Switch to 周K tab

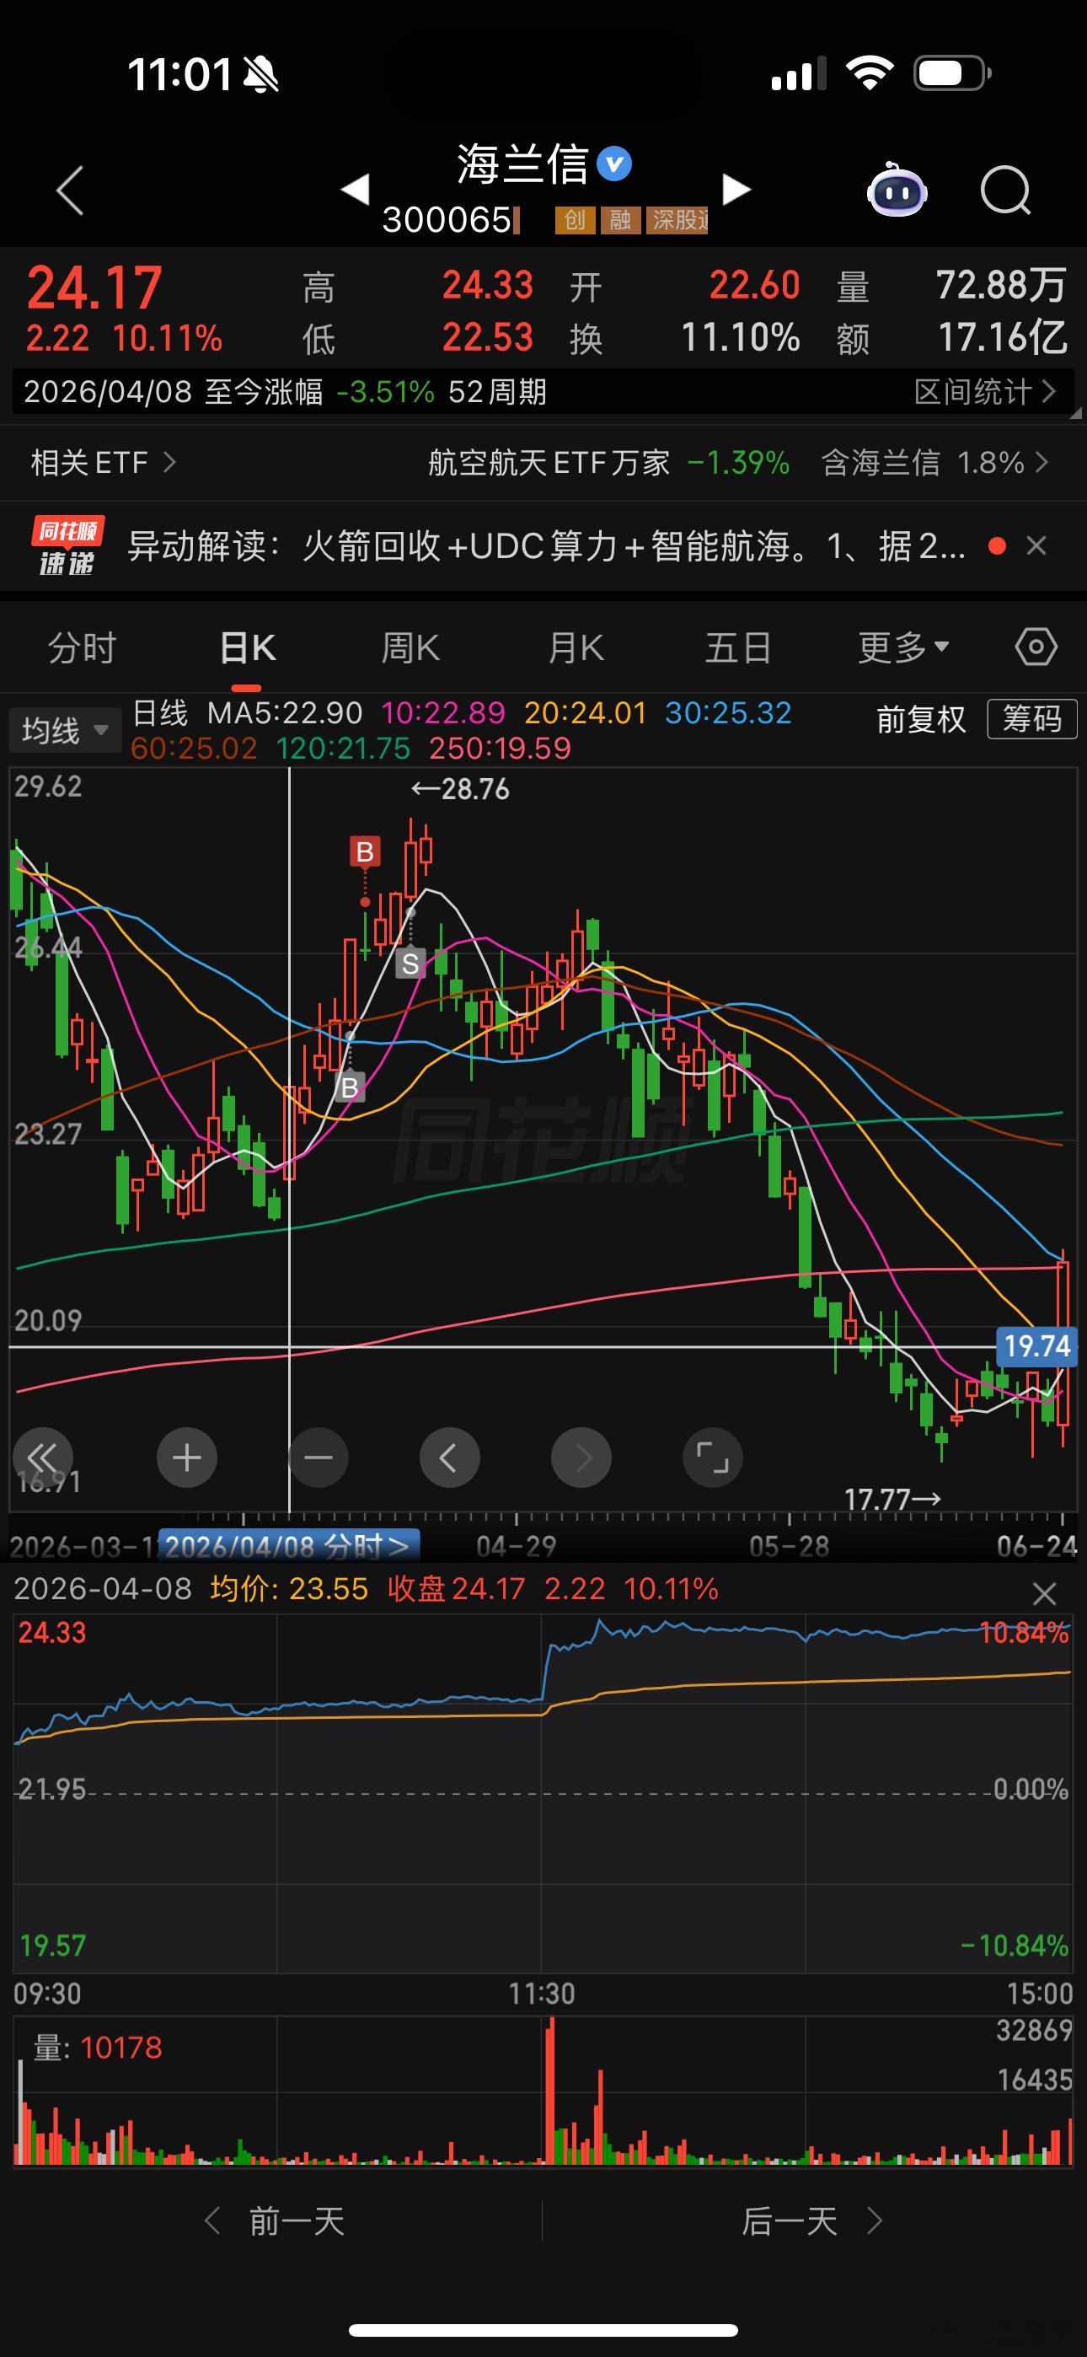[x=411, y=647]
